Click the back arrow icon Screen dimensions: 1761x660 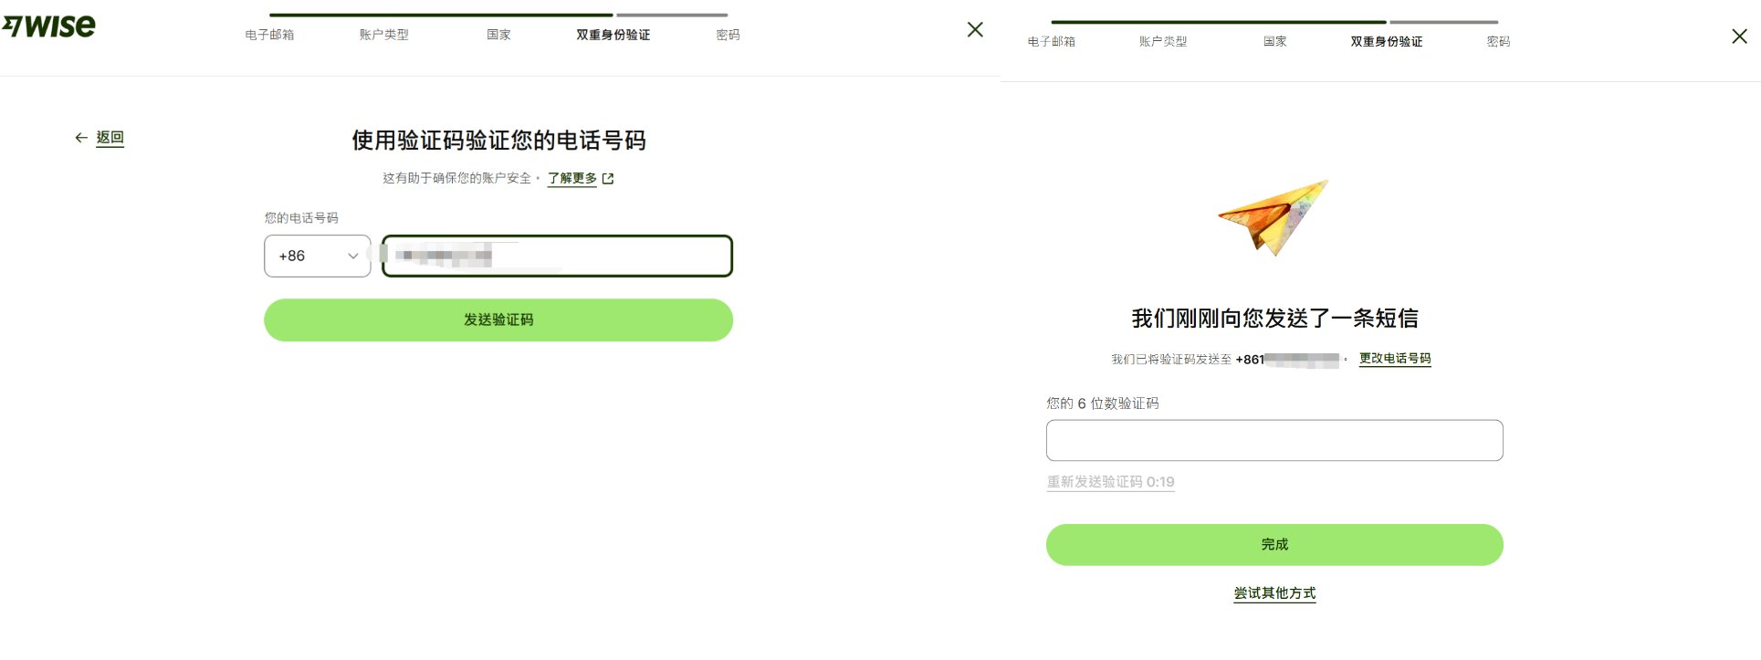pos(82,137)
